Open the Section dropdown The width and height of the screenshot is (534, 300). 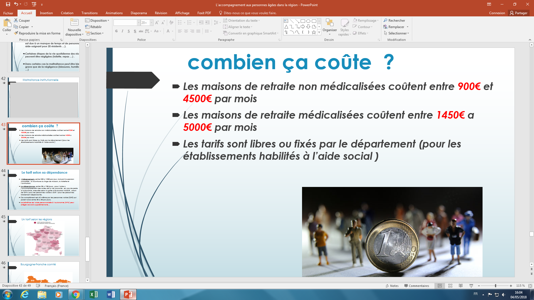95,33
